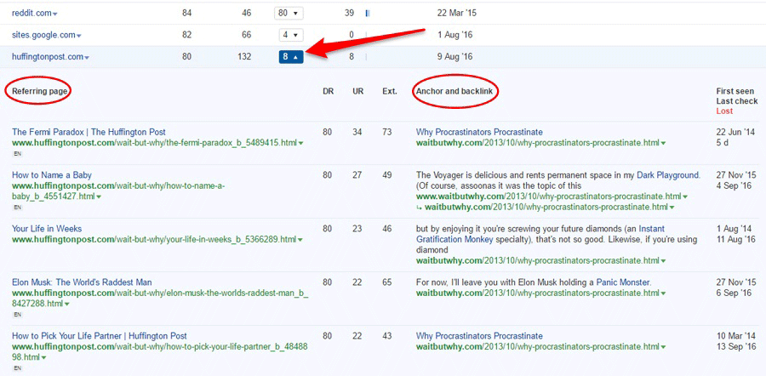Click the DR column header

pos(329,91)
